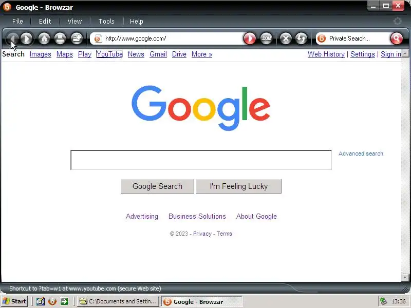
Task: Open the settings gear in menu bar corner
Action: pyautogui.click(x=397, y=21)
